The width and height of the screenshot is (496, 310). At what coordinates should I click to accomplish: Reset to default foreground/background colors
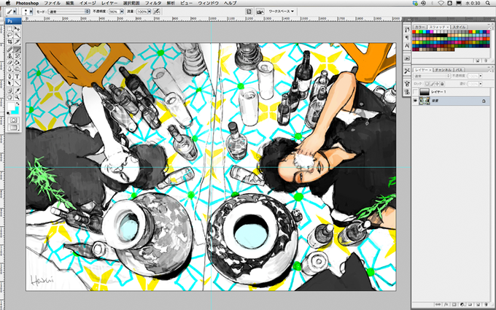pos(9,113)
